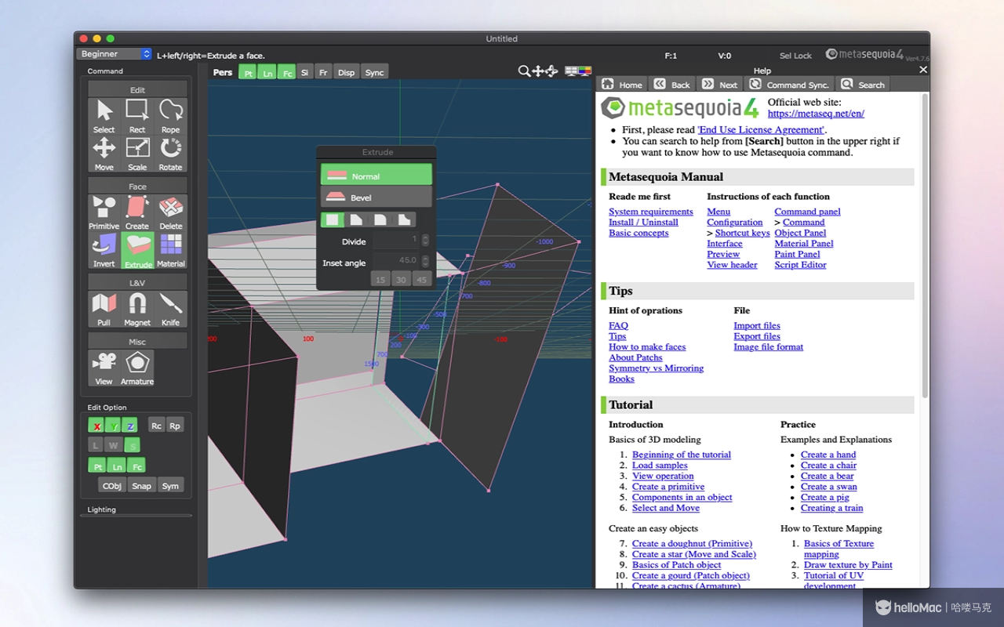The height and width of the screenshot is (627, 1004).
Task: Activate the Invert face tool
Action: [x=104, y=251]
